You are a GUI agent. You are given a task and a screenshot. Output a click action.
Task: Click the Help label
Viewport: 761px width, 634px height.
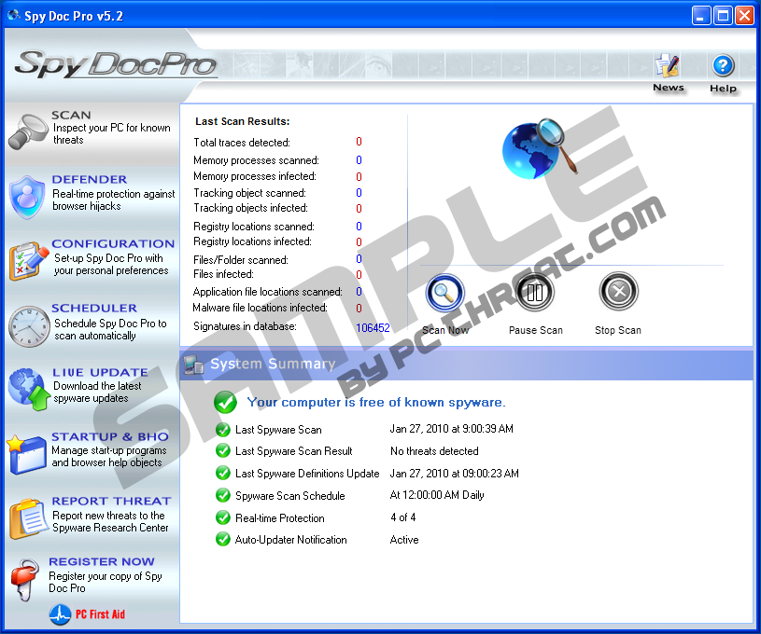tap(723, 89)
